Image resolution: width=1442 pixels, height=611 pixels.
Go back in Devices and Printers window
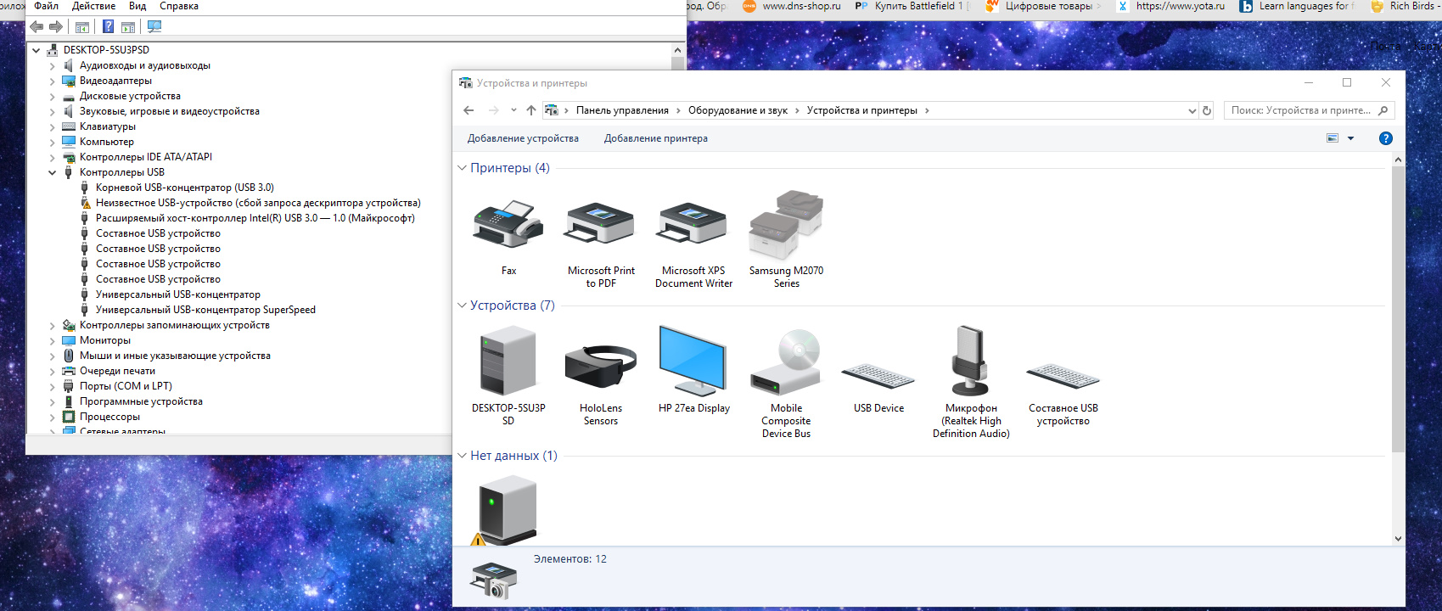pos(469,110)
